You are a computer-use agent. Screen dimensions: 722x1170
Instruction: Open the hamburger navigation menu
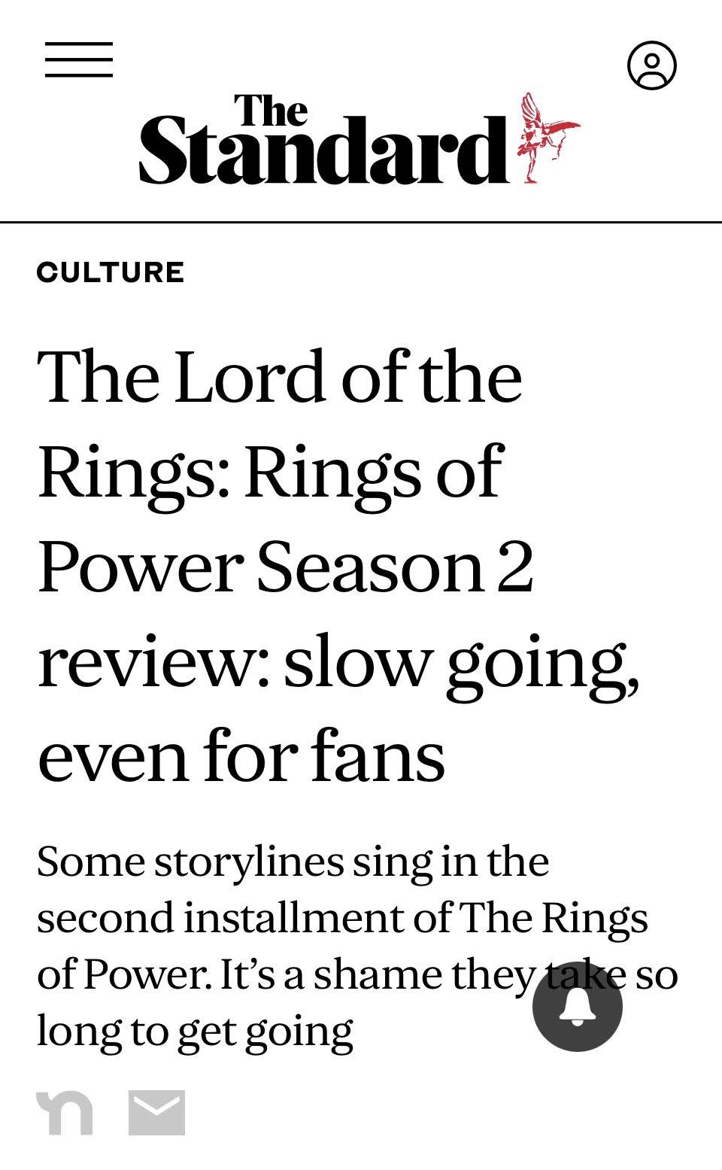[79, 59]
